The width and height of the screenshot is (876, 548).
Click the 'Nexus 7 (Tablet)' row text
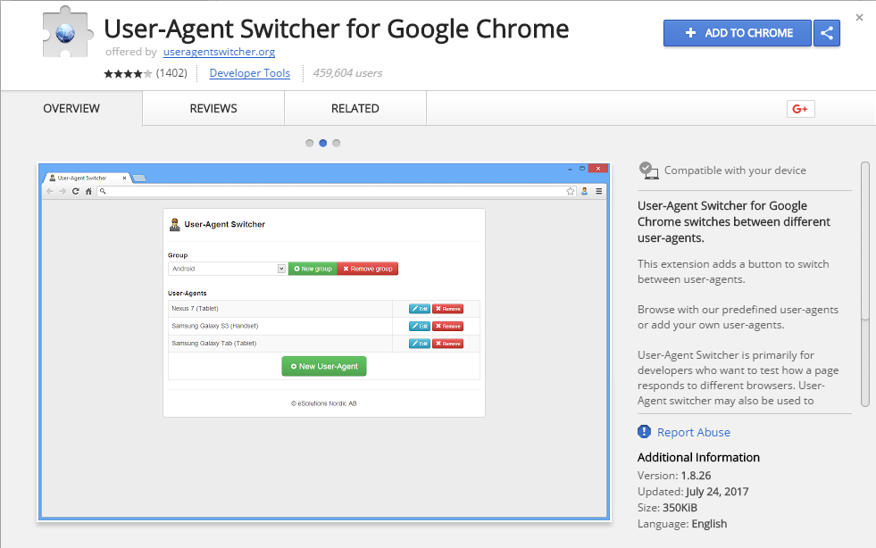195,308
